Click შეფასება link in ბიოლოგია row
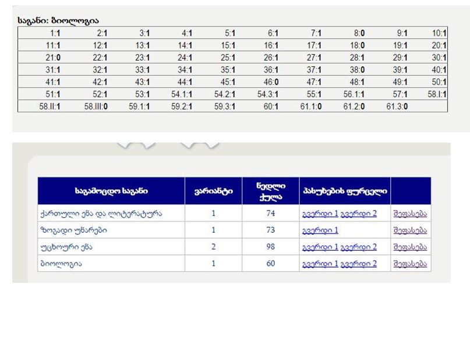The image size is (470, 355). click(410, 264)
